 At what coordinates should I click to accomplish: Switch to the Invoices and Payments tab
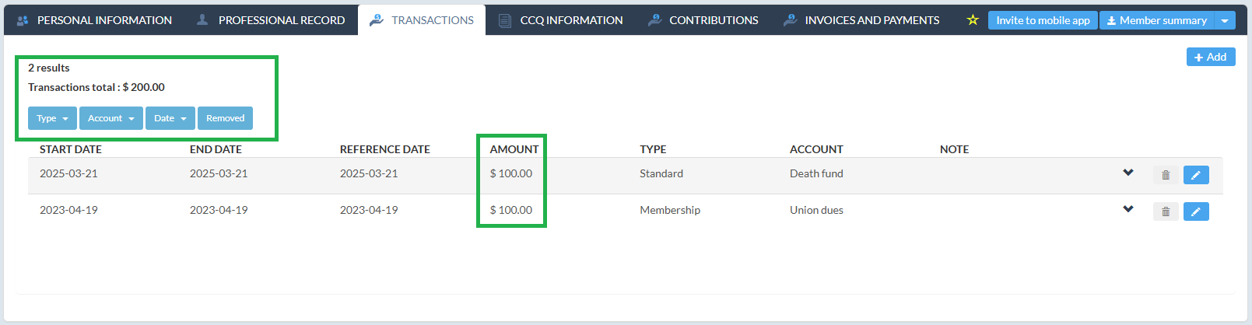coord(861,20)
